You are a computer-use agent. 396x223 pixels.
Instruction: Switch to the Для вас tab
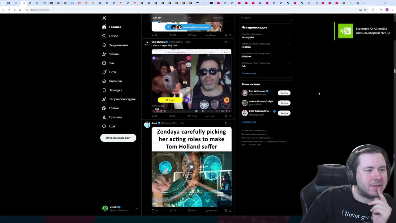pyautogui.click(x=157, y=18)
